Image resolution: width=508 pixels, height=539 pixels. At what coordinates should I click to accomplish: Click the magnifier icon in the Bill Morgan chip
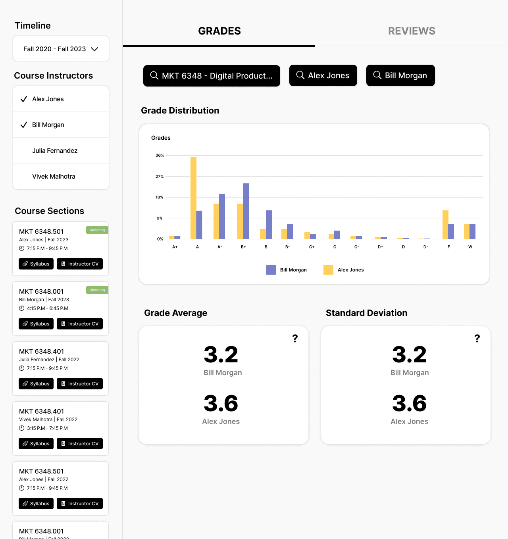coord(377,75)
